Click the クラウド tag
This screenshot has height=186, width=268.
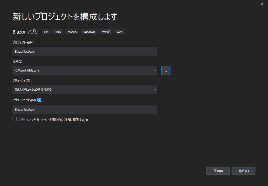pos(106,32)
